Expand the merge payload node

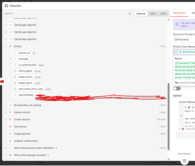5,134
